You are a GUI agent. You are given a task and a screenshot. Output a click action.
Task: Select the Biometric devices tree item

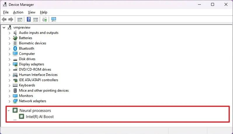[32, 43]
